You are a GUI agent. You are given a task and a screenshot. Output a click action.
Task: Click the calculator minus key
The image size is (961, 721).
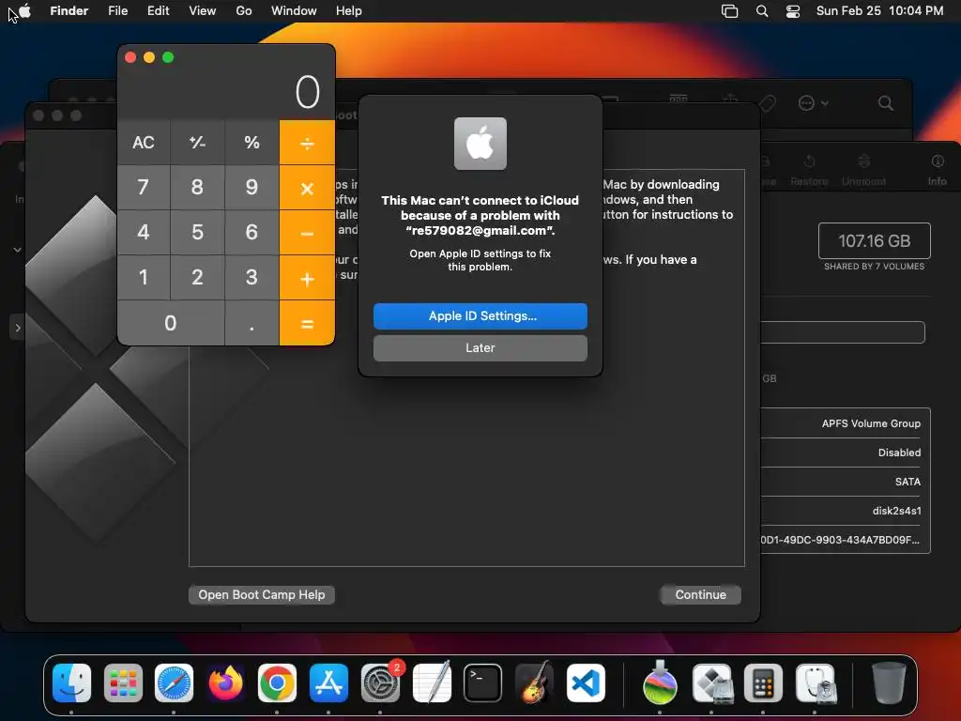coord(307,233)
